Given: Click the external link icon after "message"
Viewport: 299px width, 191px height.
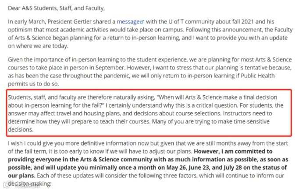Looking at the screenshot, I should [141, 22].
